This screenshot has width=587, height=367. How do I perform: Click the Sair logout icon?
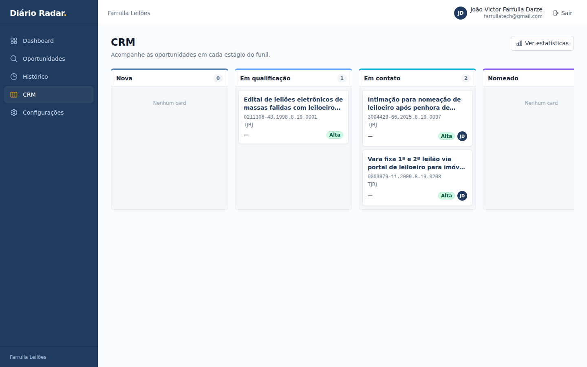pos(556,13)
